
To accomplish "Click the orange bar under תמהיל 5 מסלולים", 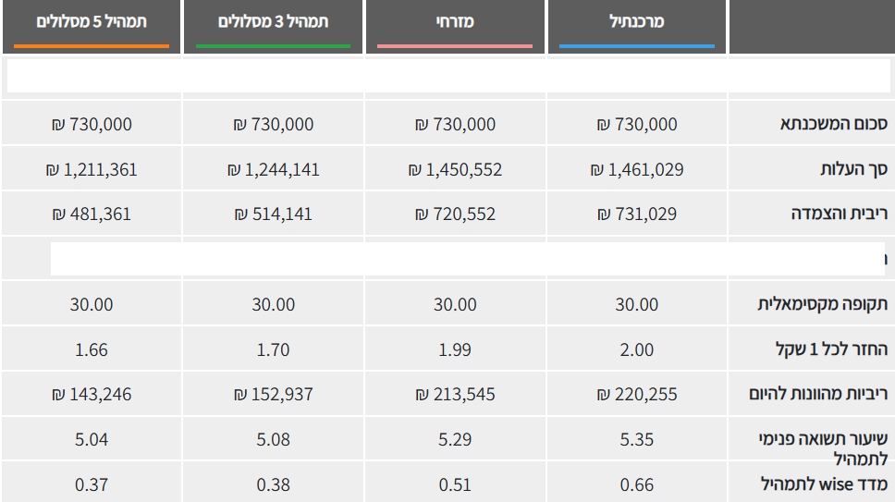I will click(92, 45).
